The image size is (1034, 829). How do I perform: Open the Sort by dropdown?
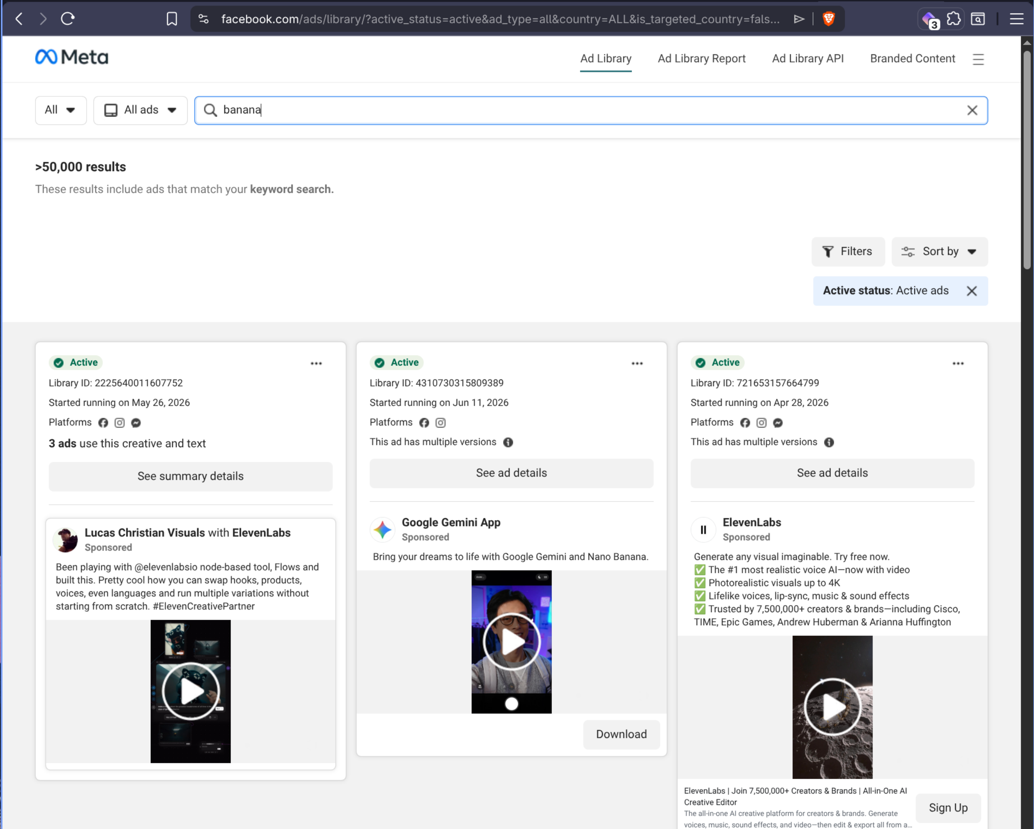pyautogui.click(x=940, y=252)
